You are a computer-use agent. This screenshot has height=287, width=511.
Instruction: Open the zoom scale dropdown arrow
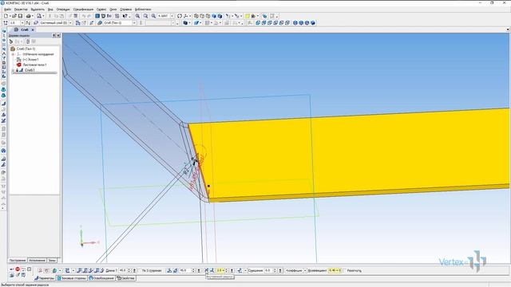pyautogui.click(x=172, y=16)
